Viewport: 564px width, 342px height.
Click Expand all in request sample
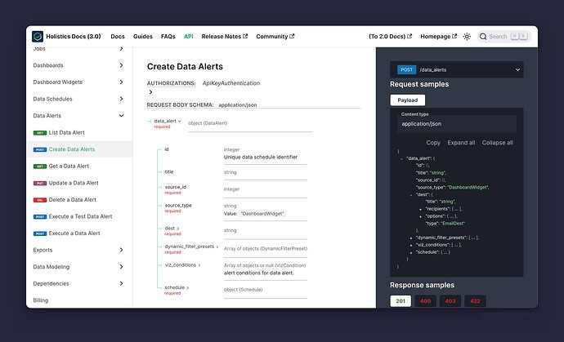[x=461, y=143]
